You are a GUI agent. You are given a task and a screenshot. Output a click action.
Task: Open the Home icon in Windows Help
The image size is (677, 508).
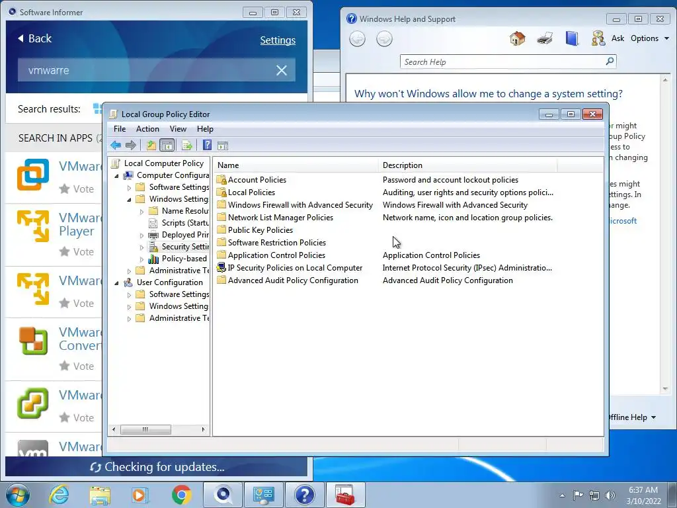click(517, 38)
